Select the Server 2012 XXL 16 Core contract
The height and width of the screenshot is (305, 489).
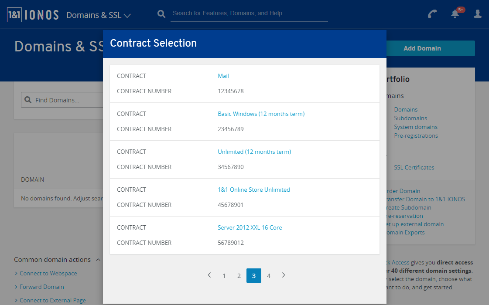coord(250,228)
